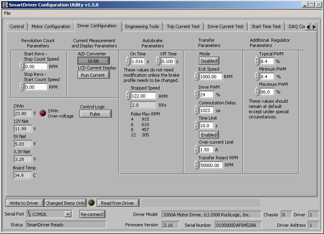The image size is (324, 234).
Task: Click the Over-current Limit stepper arrows
Action: point(196,150)
